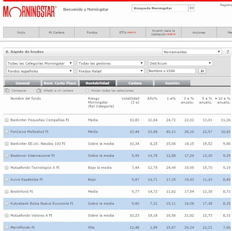Viewport: 232px width, 231px height.
Task: Click the value 40,11 in FonCaixa row
Action: click(171, 132)
